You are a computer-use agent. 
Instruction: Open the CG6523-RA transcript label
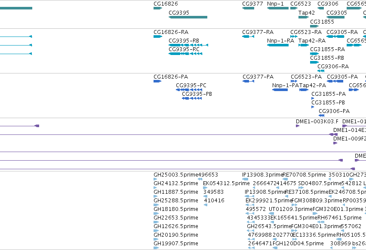(x=306, y=32)
